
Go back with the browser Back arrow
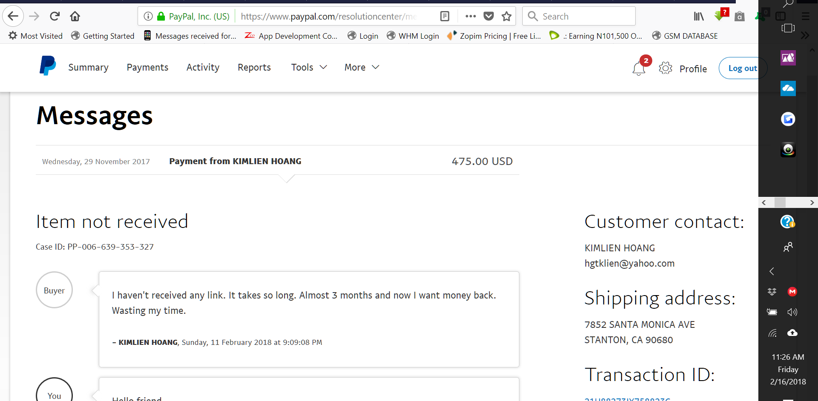click(13, 16)
